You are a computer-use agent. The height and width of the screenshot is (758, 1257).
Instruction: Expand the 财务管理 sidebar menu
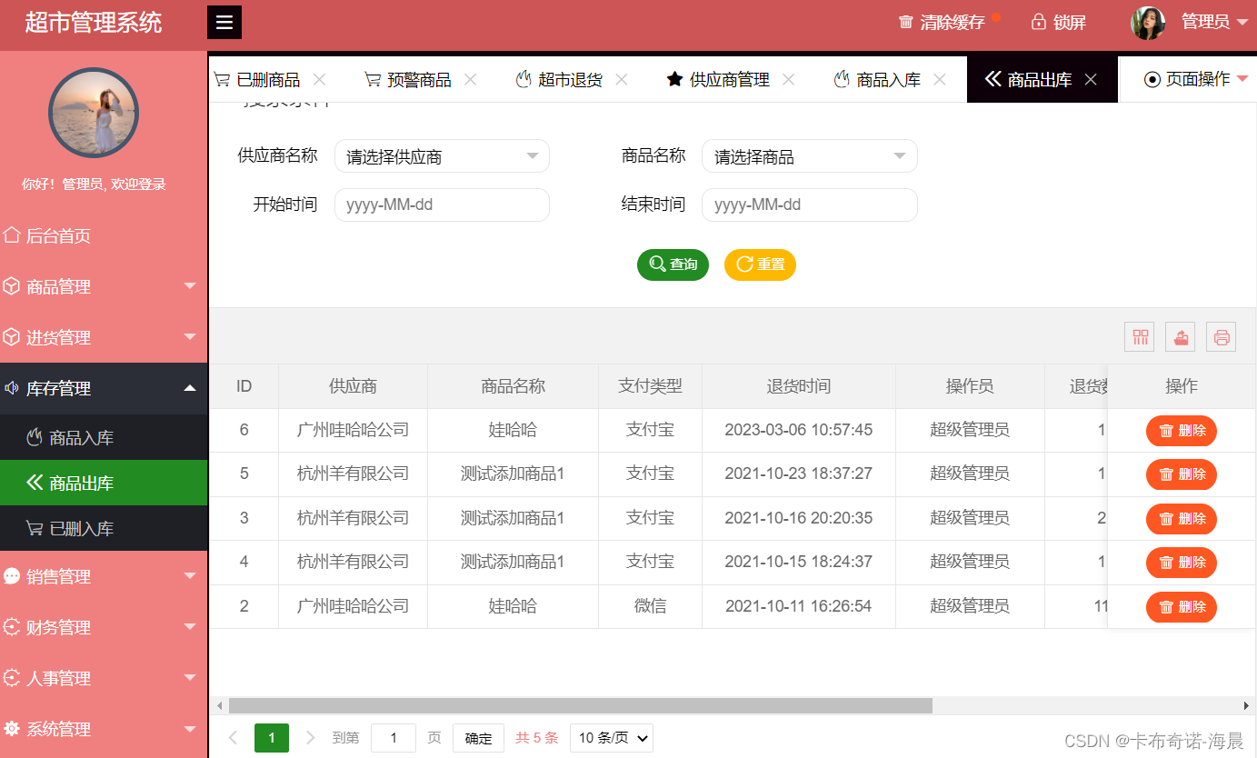(104, 627)
